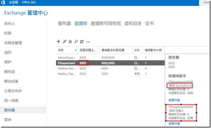This screenshot has width=211, height=128.
Task: Edit selected database with pencil icon
Action: click(x=65, y=42)
